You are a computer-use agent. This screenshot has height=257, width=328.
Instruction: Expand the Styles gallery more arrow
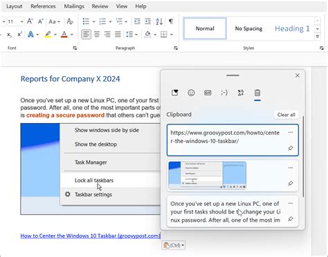coord(318,37)
